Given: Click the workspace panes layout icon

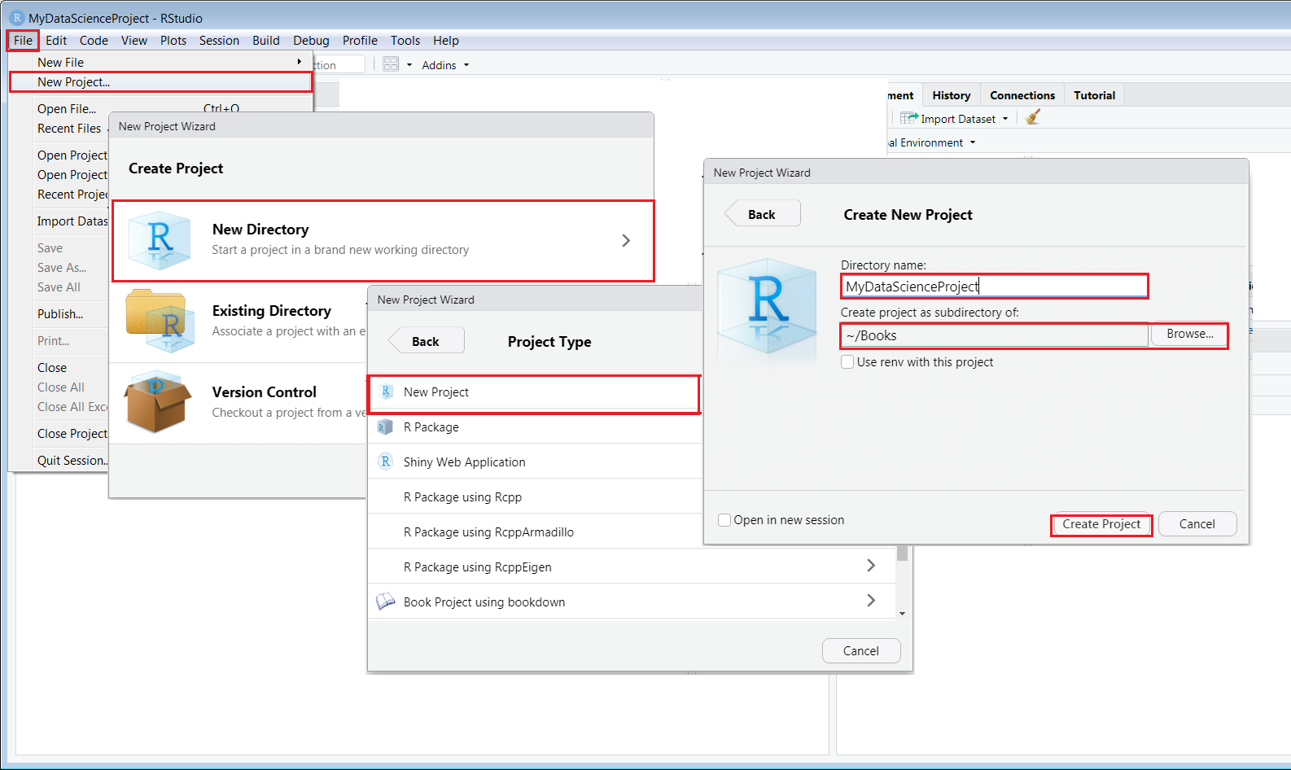Looking at the screenshot, I should tap(391, 64).
